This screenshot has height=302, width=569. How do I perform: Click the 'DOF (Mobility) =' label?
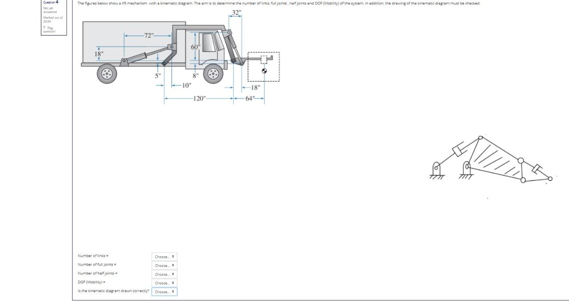pos(91,282)
